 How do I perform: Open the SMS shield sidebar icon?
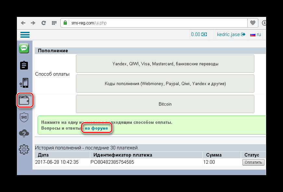tap(24, 117)
